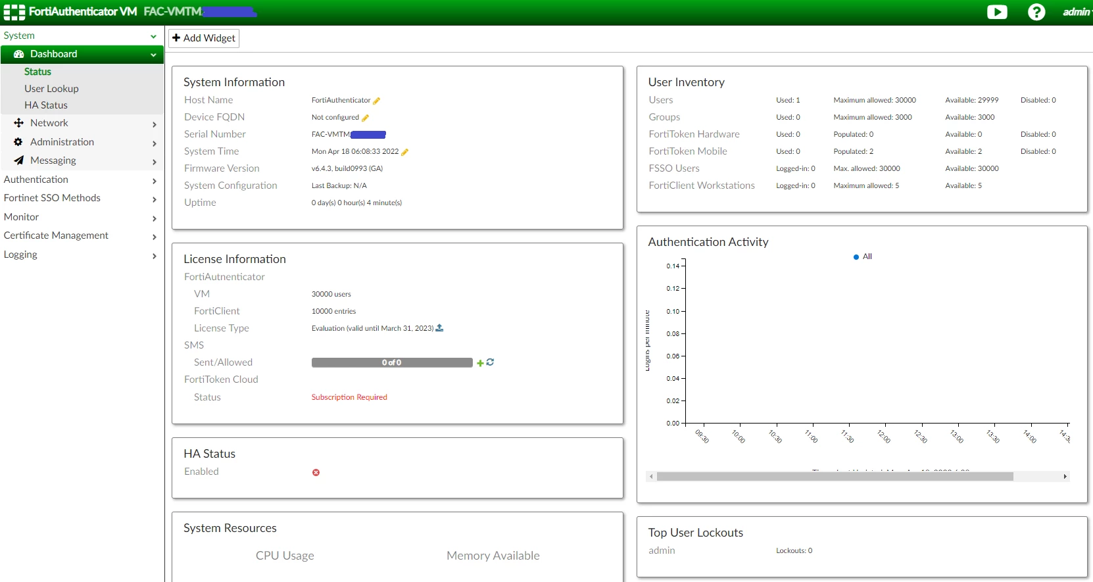Open the Messaging menu
The width and height of the screenshot is (1093, 582).
(53, 160)
